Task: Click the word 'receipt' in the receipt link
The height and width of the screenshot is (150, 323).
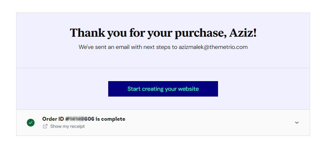Action: tap(77, 127)
